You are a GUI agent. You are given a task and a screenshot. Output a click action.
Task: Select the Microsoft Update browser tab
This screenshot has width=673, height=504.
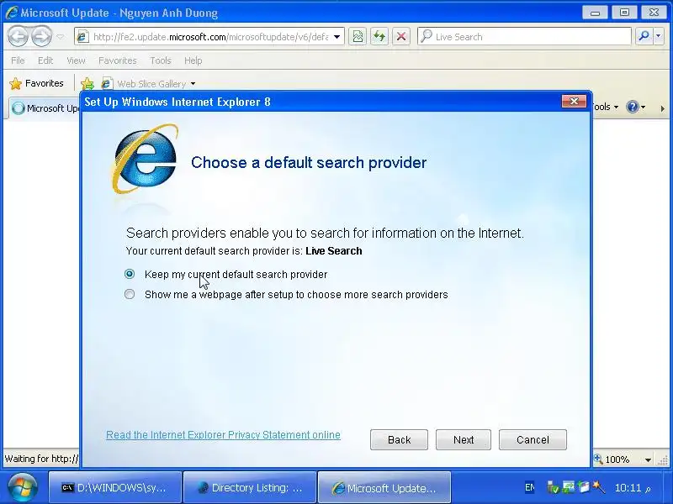point(45,108)
